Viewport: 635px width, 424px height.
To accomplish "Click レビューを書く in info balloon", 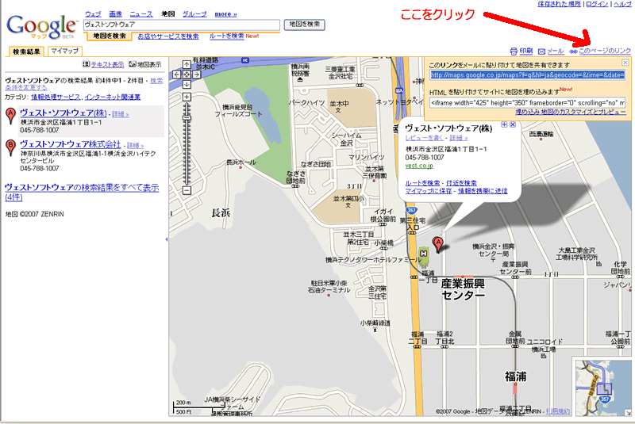I will (424, 138).
